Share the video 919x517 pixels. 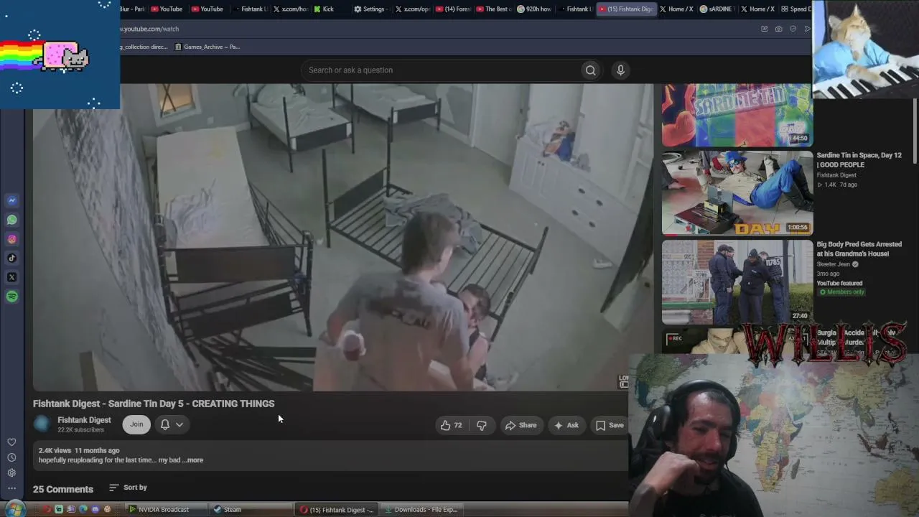pos(521,425)
